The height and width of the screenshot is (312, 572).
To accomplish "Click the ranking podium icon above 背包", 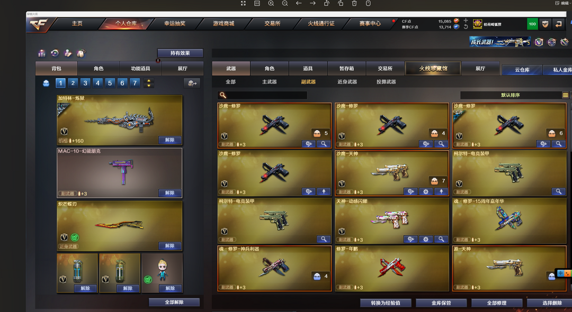I will click(x=42, y=53).
